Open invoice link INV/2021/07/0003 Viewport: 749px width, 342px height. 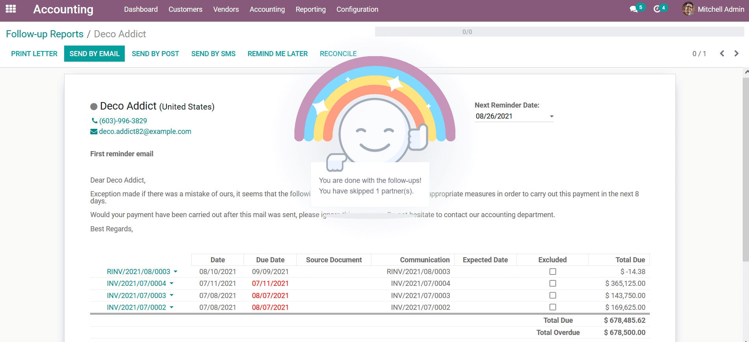[137, 295]
